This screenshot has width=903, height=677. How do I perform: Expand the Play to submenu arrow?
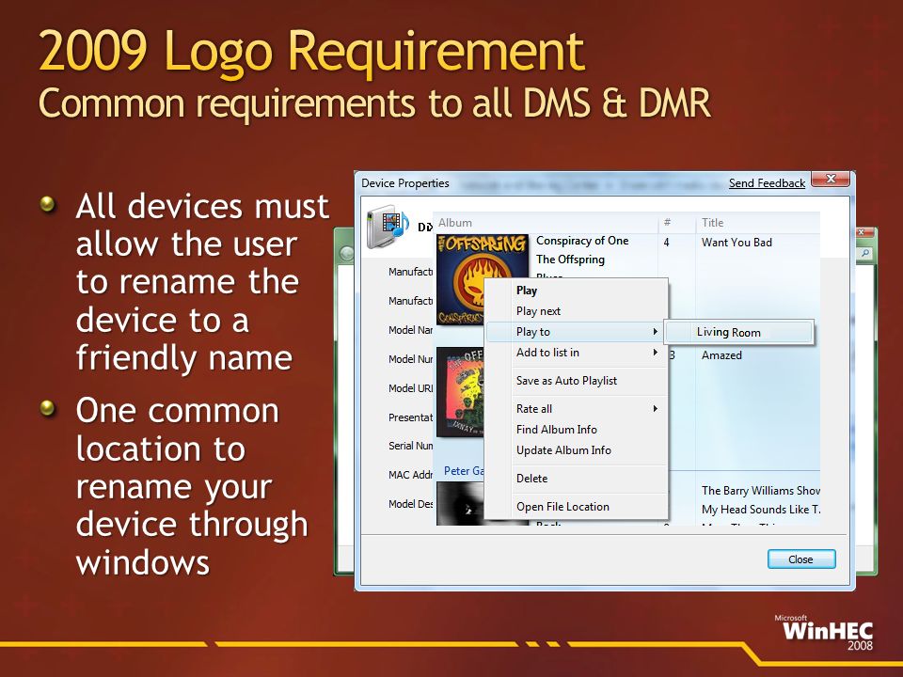pyautogui.click(x=655, y=332)
